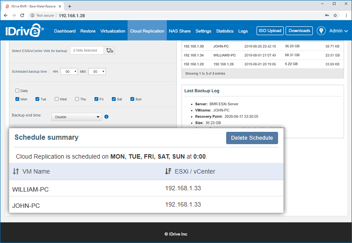Close the IDrive BMR browser tab

[60, 6]
